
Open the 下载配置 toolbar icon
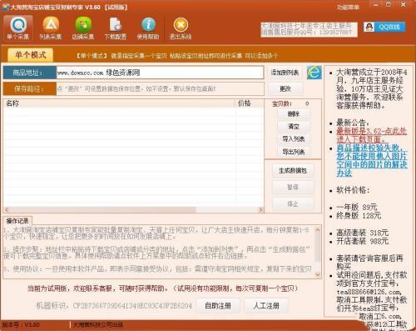tap(116, 28)
